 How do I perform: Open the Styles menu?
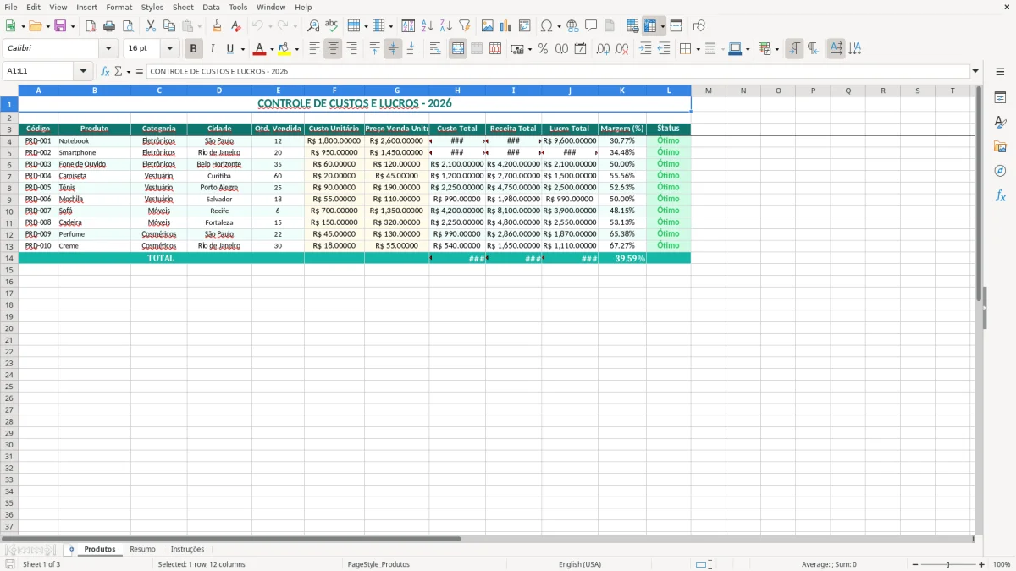pos(152,7)
